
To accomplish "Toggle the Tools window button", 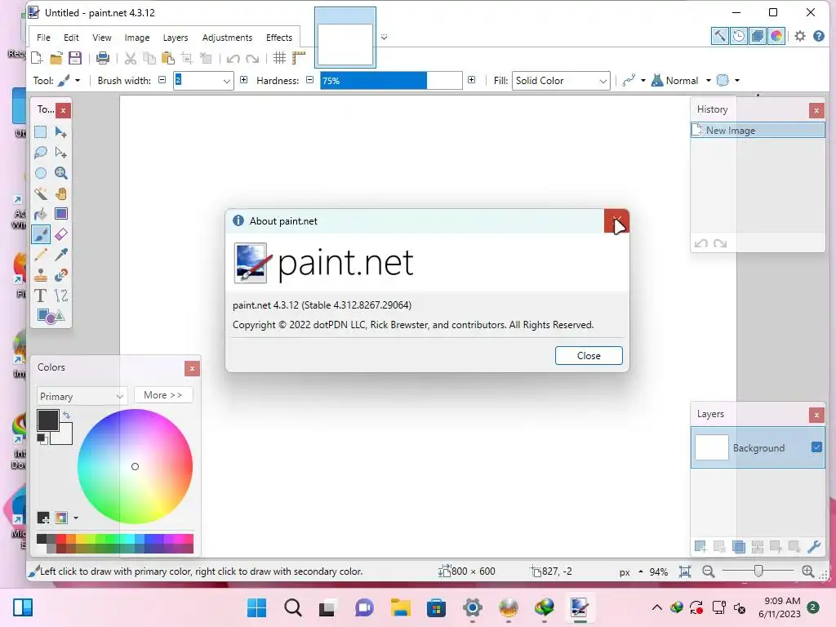I will click(720, 36).
